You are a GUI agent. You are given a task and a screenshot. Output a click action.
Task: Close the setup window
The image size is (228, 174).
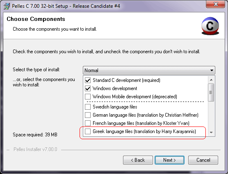click(x=216, y=4)
